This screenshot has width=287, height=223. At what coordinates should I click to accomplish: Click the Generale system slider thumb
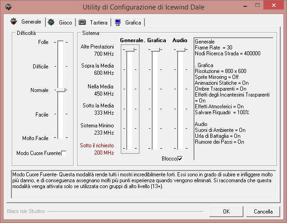click(x=130, y=49)
